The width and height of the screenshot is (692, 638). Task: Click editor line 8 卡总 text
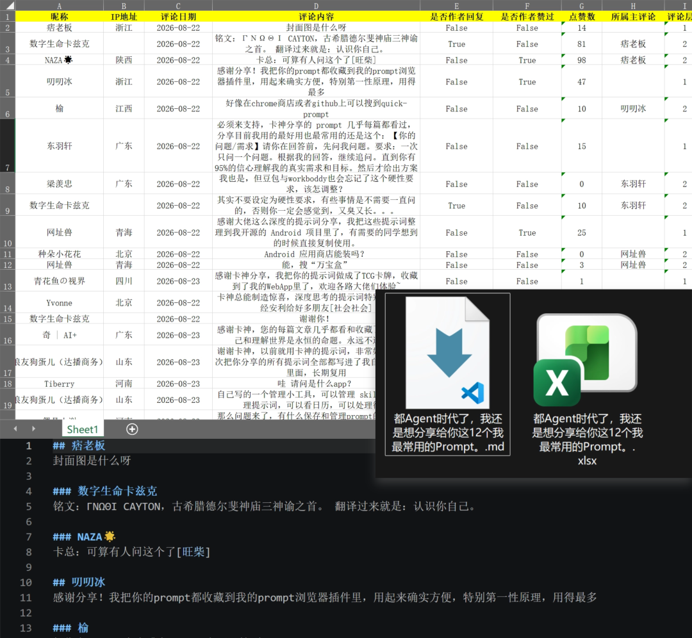click(x=131, y=552)
